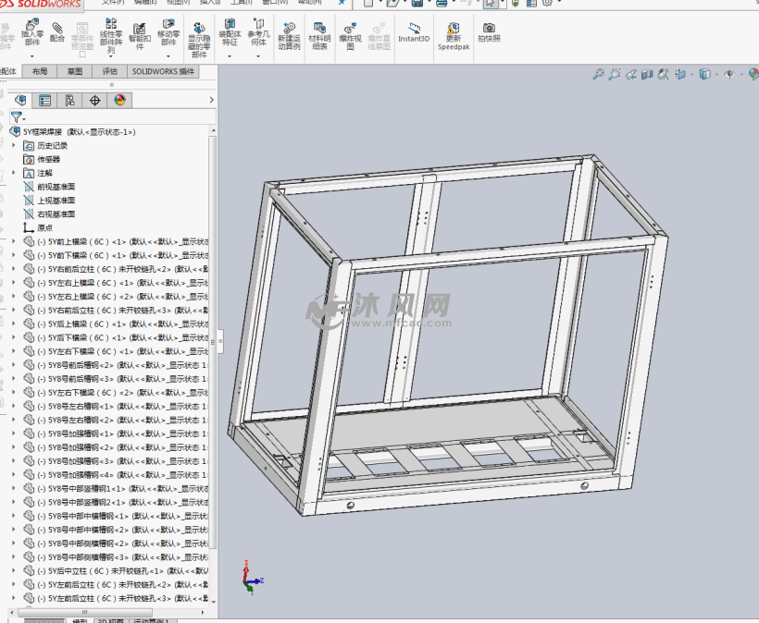
Task: Expand the 注解 Annotations folder
Action: pyautogui.click(x=14, y=173)
